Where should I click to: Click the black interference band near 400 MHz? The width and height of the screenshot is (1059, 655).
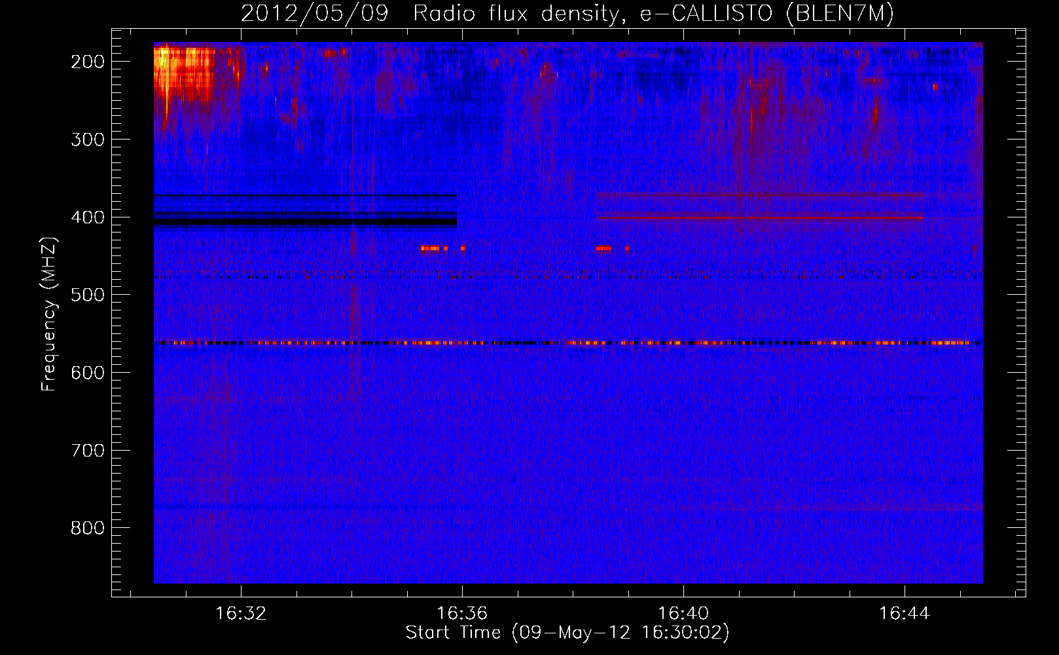pyautogui.click(x=305, y=222)
